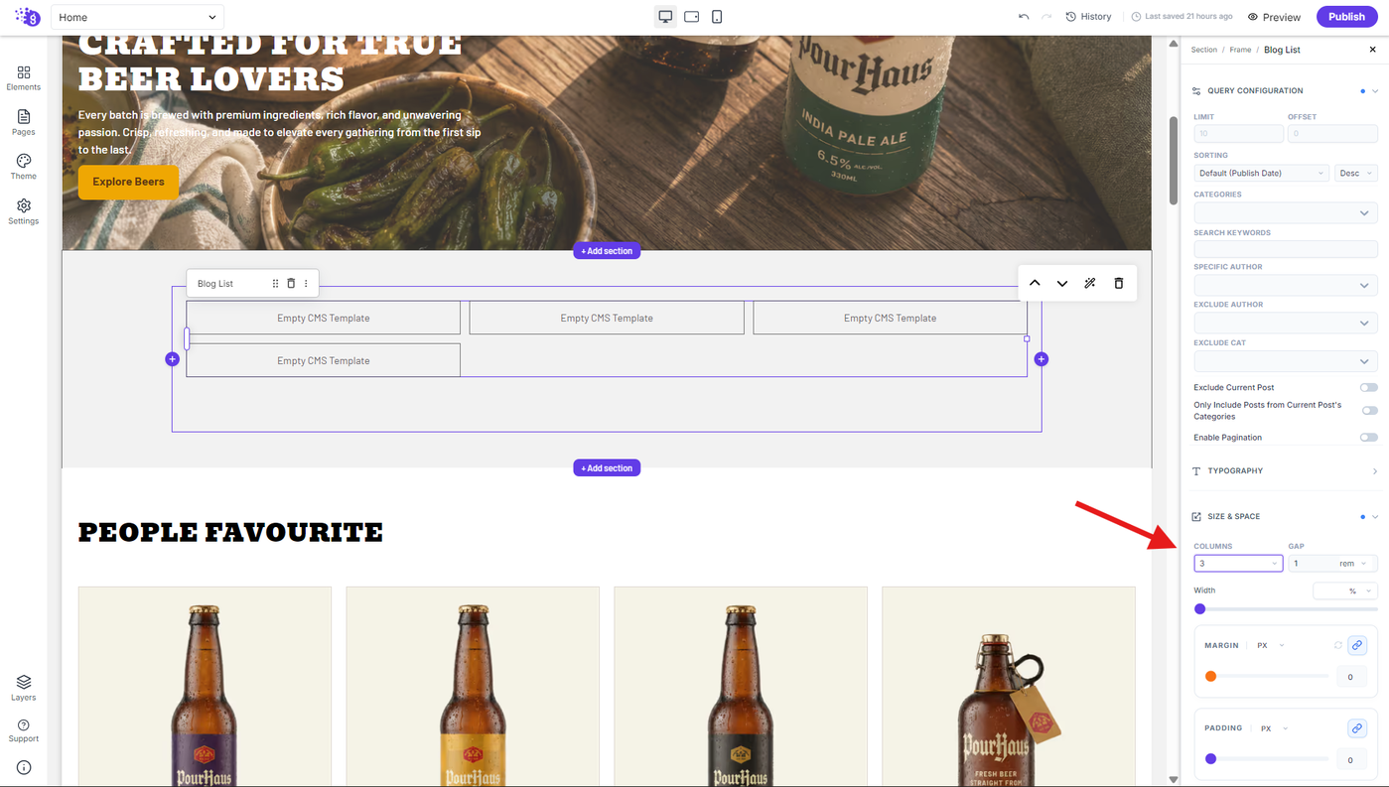Screen dimensions: 1389x787
Task: Adjust the Margin slider handle
Action: click(x=1211, y=677)
